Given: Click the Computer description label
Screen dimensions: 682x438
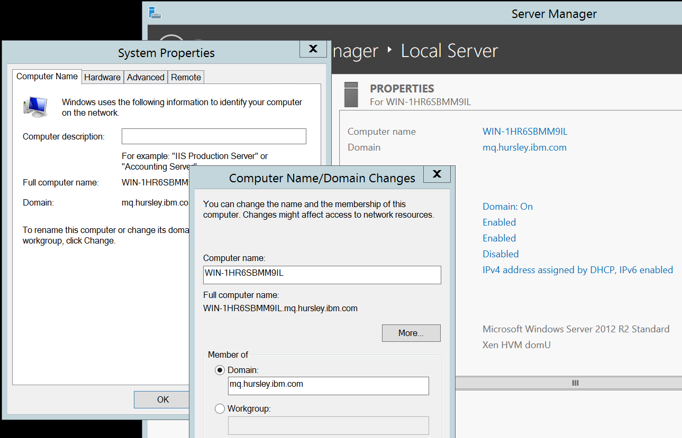Looking at the screenshot, I should point(63,136).
